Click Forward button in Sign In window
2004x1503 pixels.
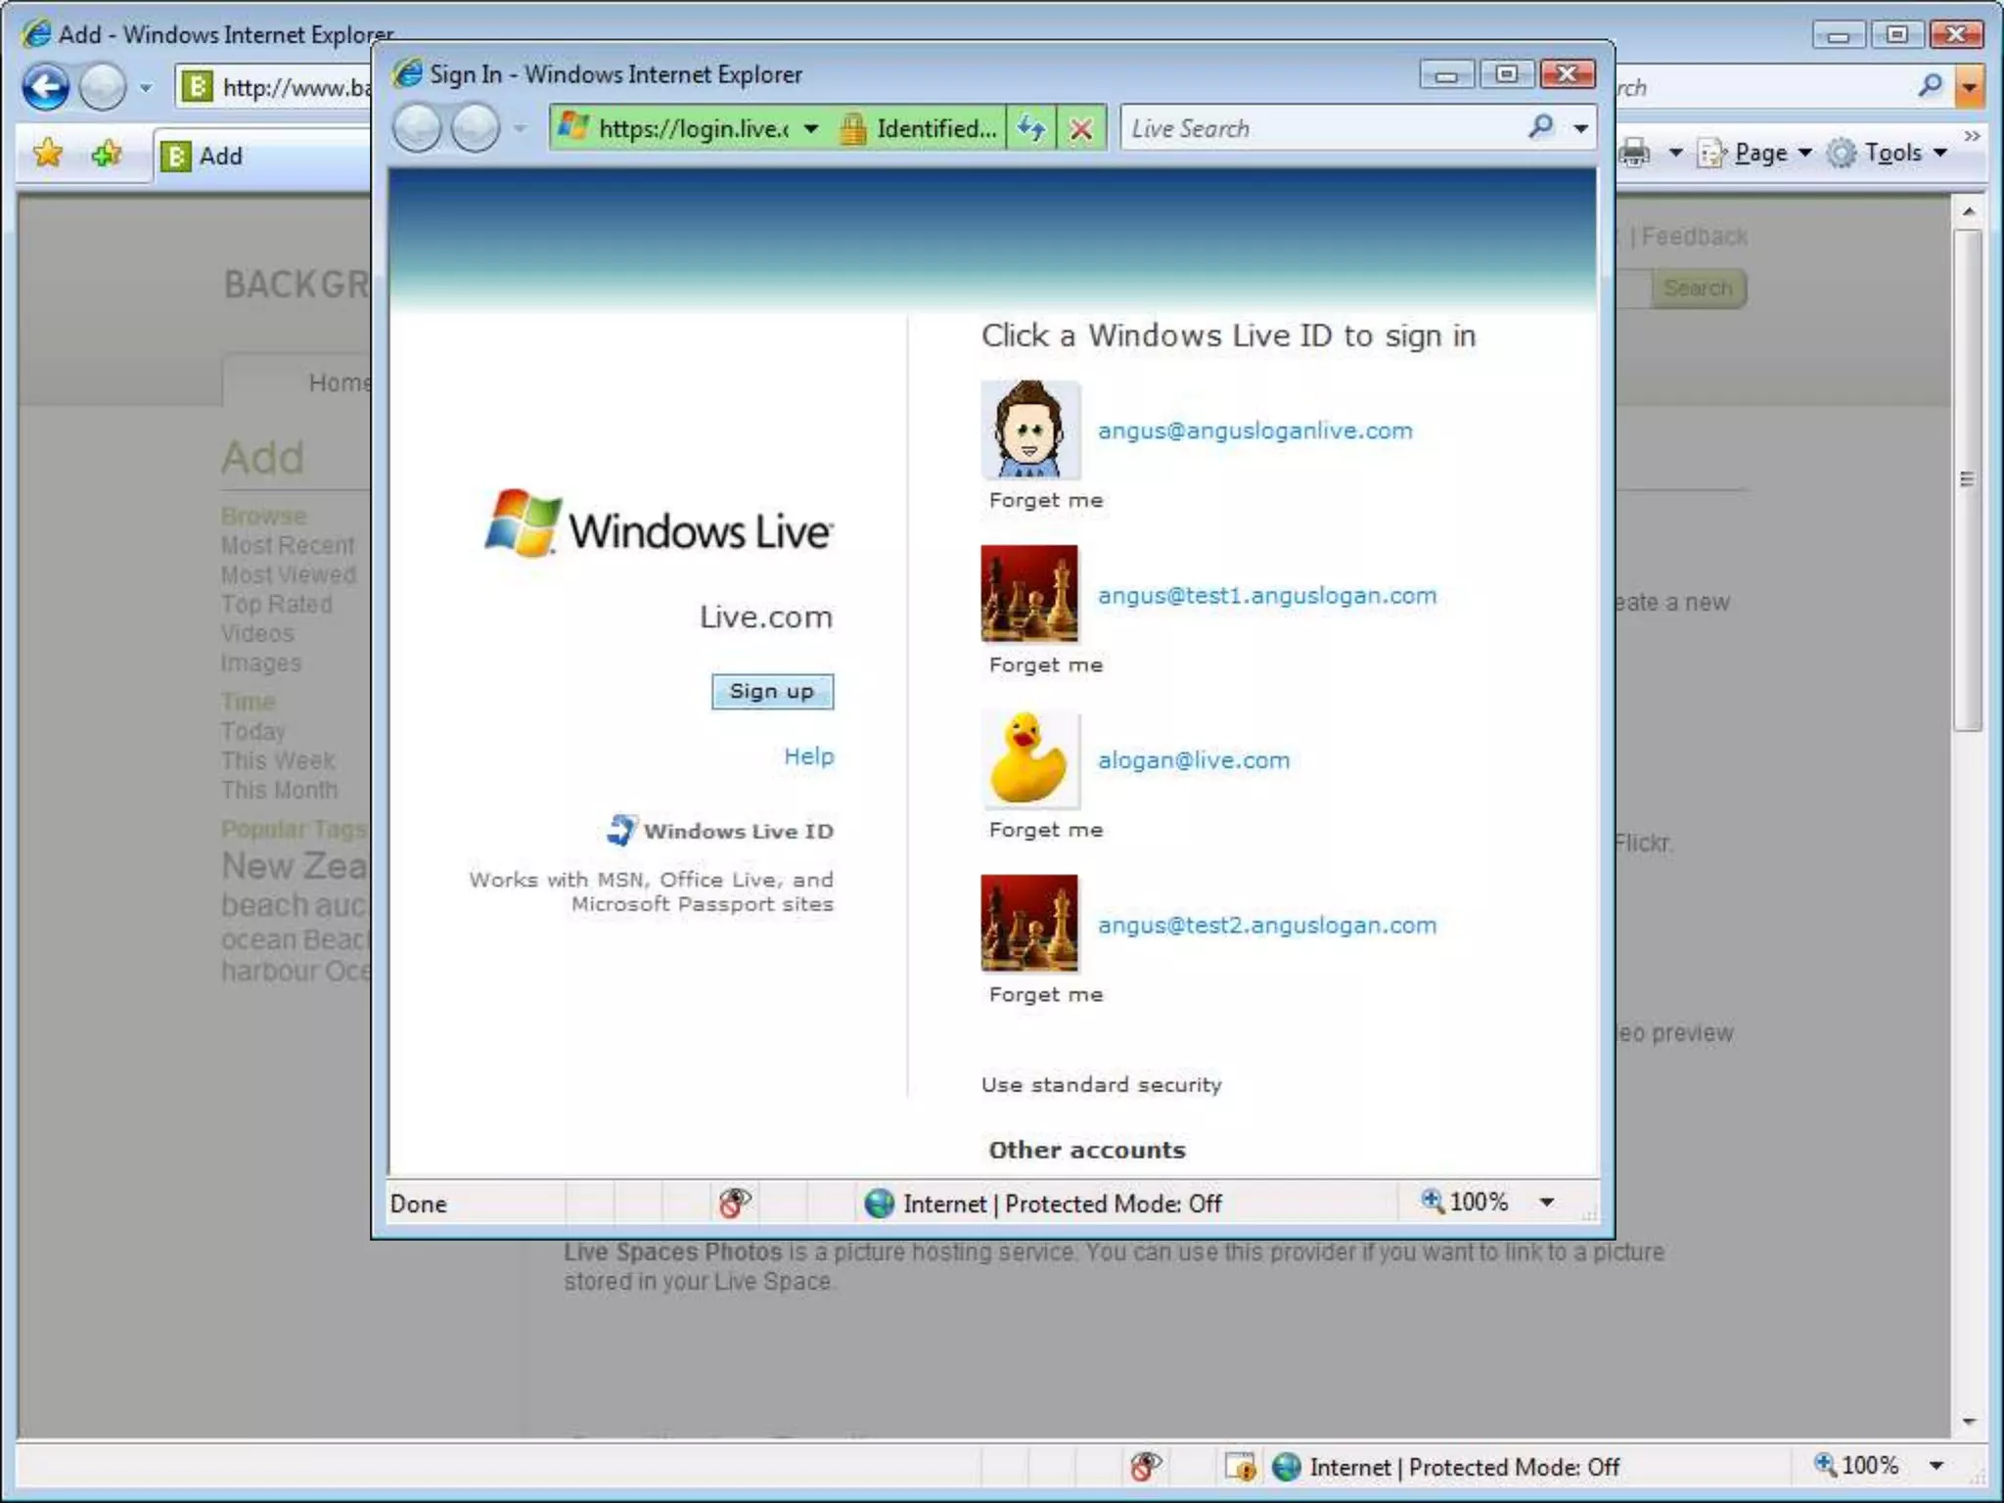pos(476,128)
